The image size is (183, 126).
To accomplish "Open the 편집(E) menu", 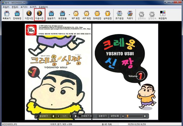I will point(15,7).
